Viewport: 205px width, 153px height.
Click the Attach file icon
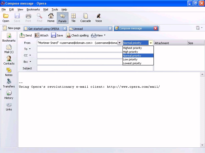[37, 35]
